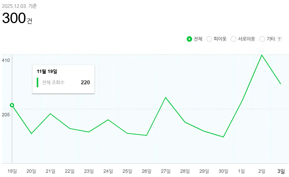Click the 2025.12.03. 기준 date text

(x=19, y=6)
